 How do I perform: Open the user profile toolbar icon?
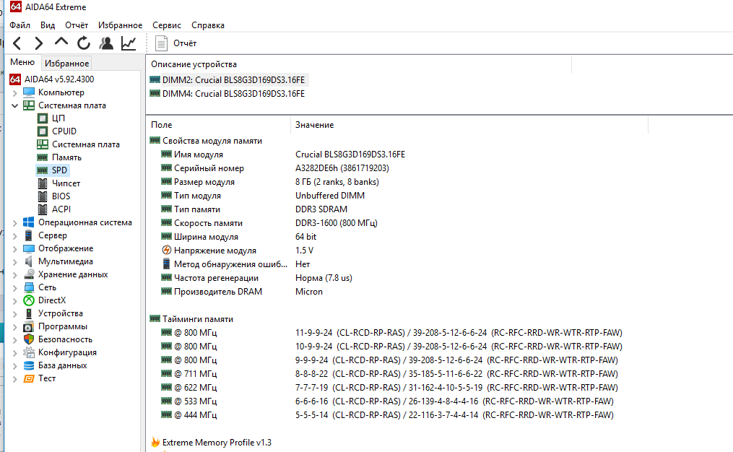(x=106, y=43)
